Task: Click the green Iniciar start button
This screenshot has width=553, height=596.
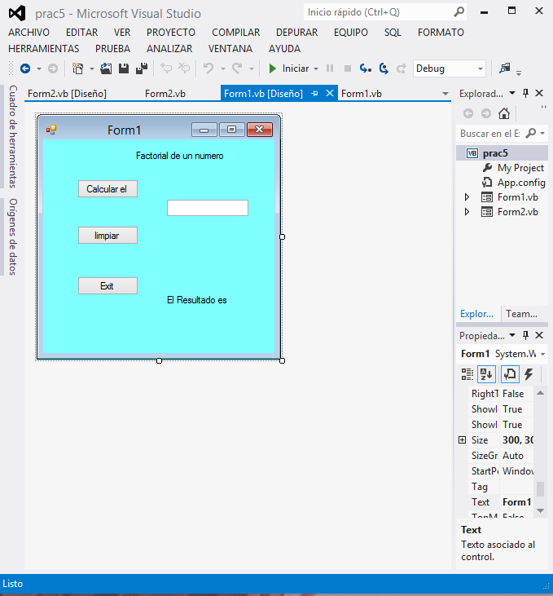Action: point(289,68)
